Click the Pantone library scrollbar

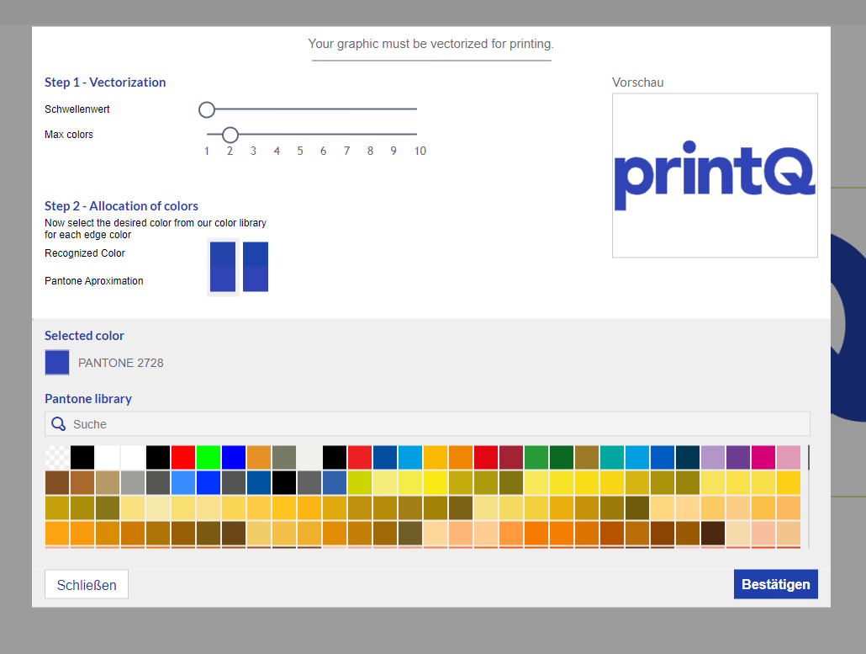[x=809, y=458]
